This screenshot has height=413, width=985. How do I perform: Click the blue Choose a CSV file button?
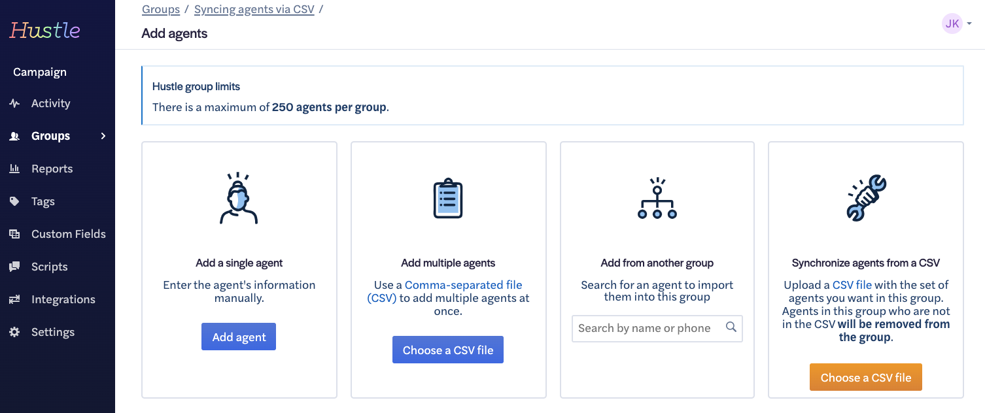[x=448, y=350]
